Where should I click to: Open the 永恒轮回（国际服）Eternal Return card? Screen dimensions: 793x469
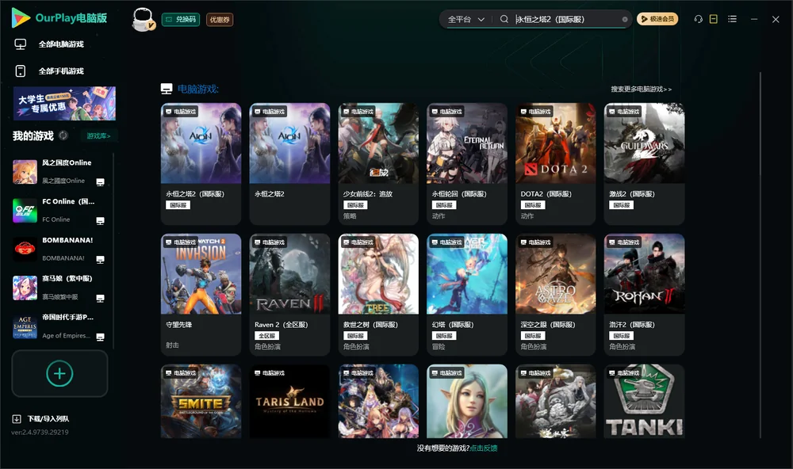tap(467, 164)
